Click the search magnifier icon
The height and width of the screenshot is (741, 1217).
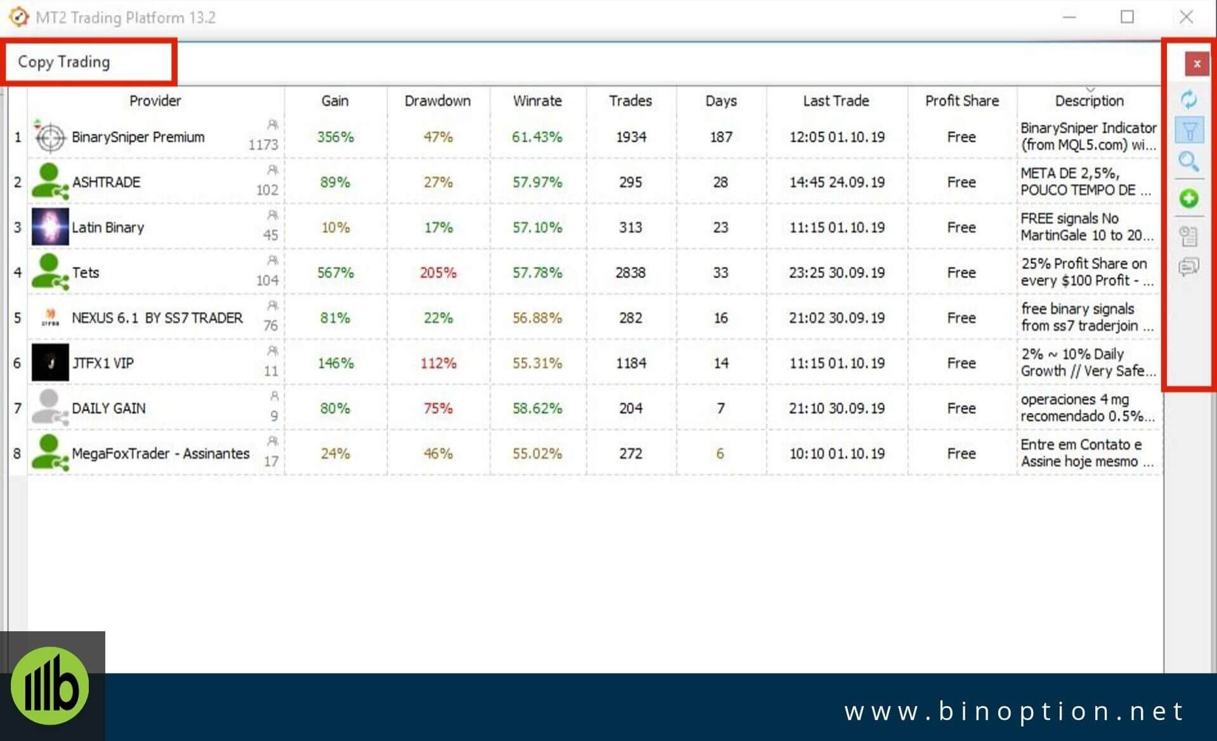(1188, 162)
